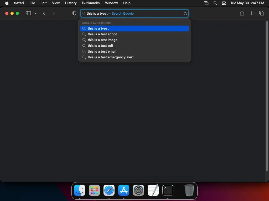Open Spotlight search in menu bar
Screen dimensions: 269x201
tap(215, 3)
